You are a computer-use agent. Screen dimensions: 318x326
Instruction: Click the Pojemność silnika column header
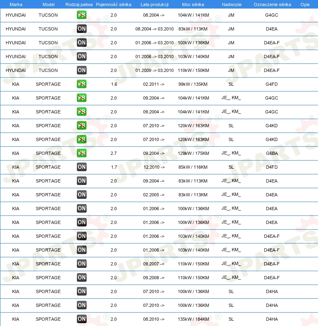coord(113,4)
